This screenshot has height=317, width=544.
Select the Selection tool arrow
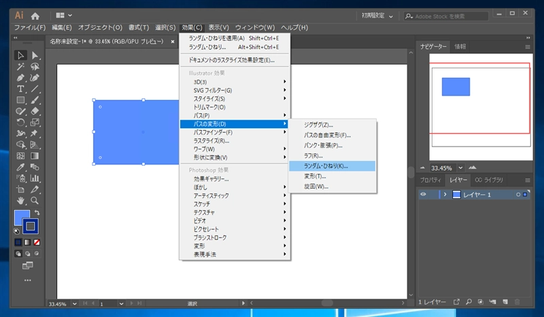pyautogui.click(x=20, y=56)
